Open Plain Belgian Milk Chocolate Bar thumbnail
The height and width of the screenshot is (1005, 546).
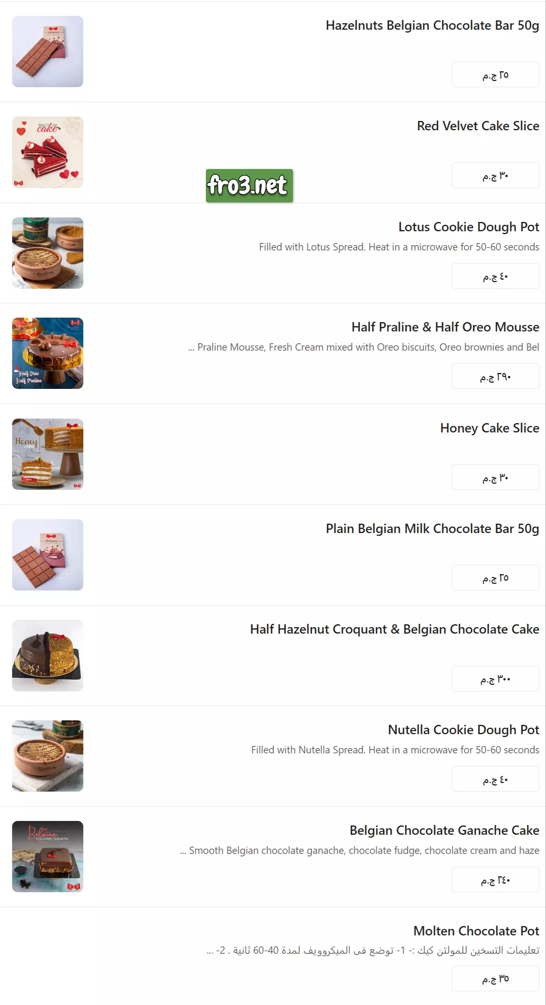(48, 555)
